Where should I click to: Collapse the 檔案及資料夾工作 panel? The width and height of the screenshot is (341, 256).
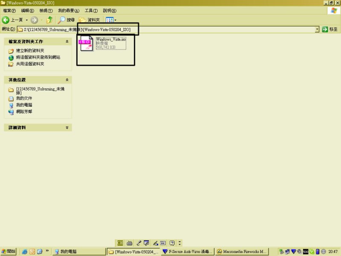[67, 41]
